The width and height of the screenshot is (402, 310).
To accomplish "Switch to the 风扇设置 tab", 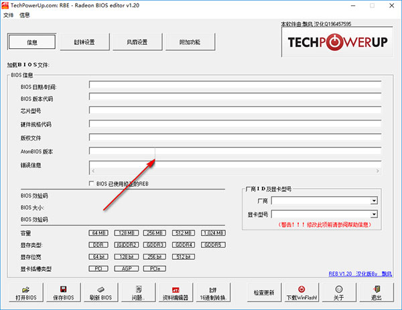I will (x=137, y=42).
